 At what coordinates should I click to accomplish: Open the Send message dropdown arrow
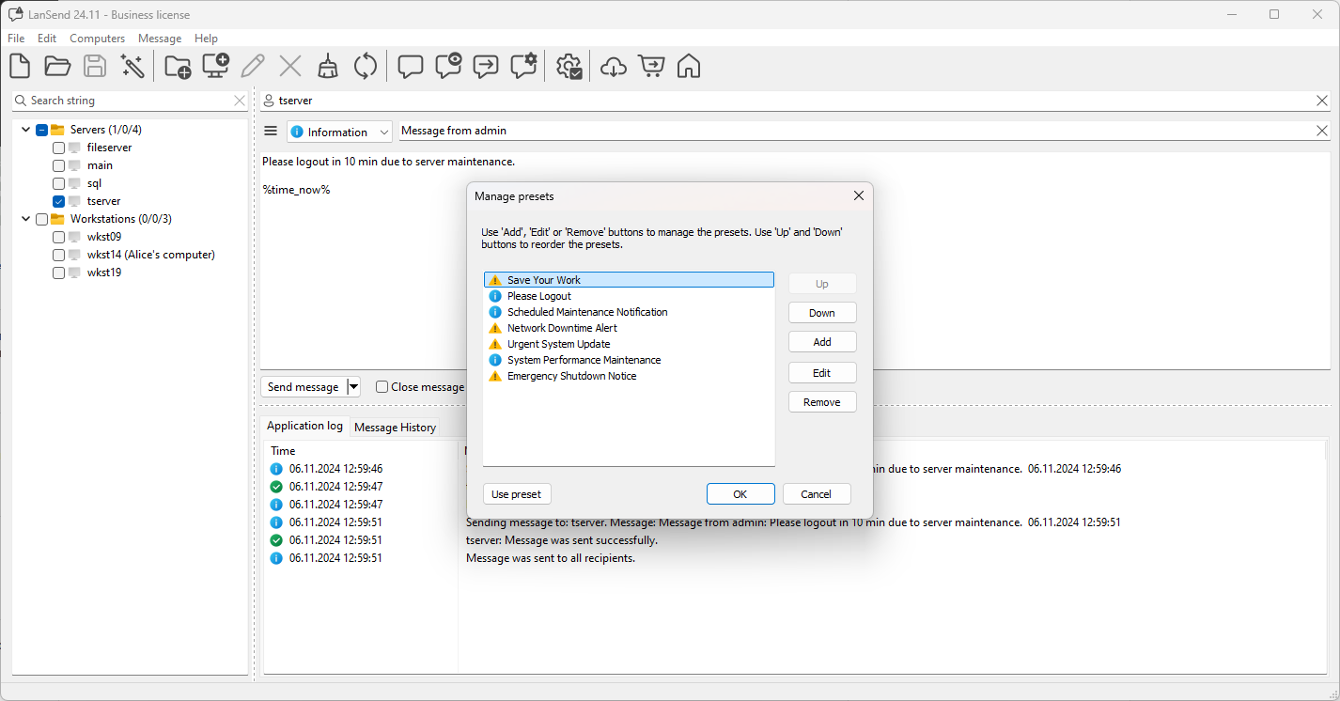pos(353,386)
